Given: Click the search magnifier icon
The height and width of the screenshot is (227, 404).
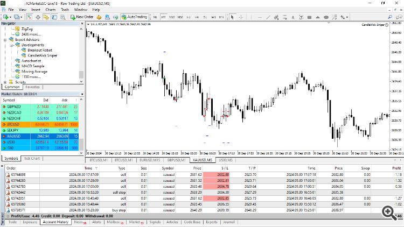Looking at the screenshot, I should [x=390, y=17].
